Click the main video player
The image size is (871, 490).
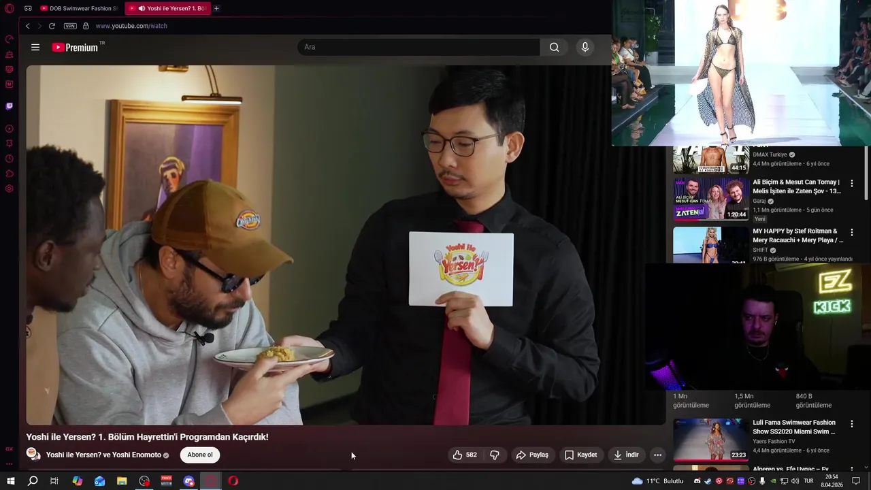[346, 245]
